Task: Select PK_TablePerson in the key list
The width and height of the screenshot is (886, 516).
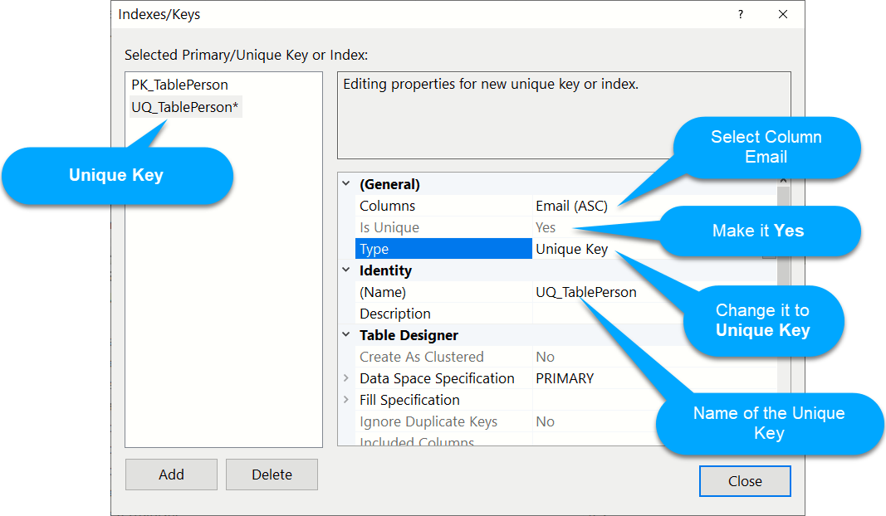Action: pos(179,85)
